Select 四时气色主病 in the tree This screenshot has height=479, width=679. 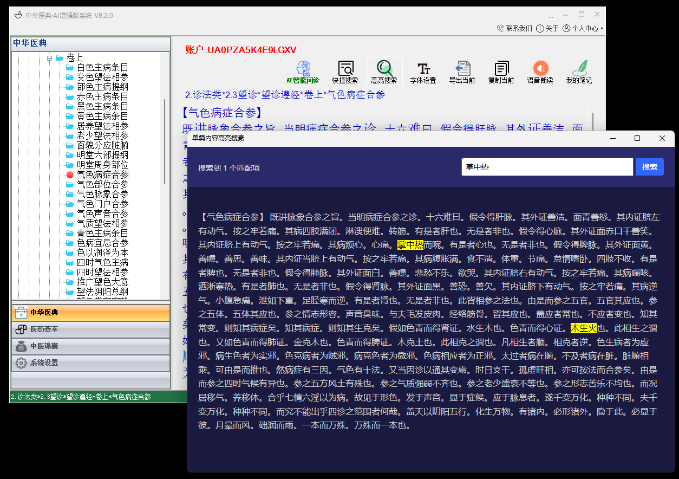(102, 262)
